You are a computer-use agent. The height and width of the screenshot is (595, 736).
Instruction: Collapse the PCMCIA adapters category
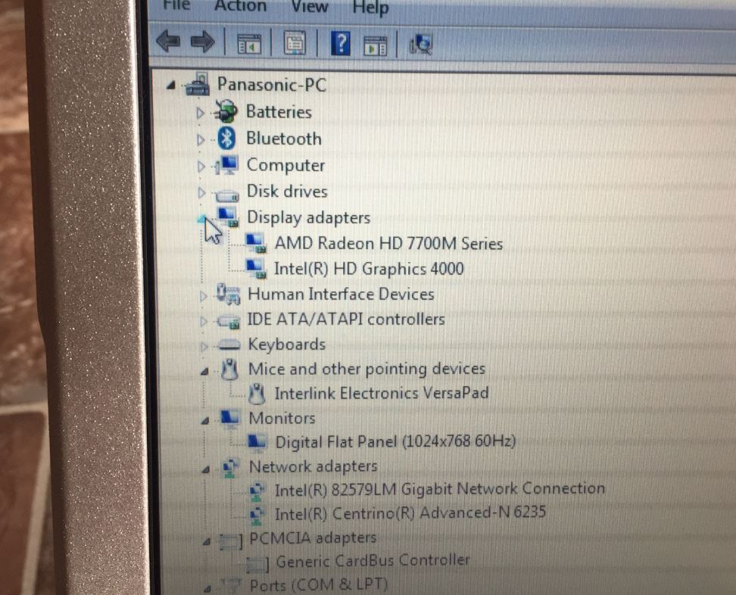coord(207,542)
